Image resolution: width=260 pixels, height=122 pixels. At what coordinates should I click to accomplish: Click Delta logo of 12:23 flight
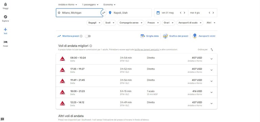62,103
